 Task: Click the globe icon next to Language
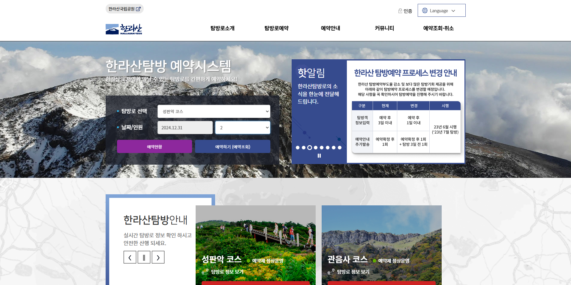click(425, 10)
